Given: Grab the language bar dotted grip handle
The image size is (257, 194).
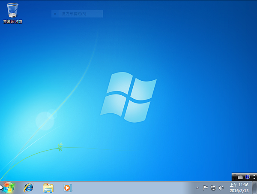Looking at the screenshot, I should click(234, 177).
